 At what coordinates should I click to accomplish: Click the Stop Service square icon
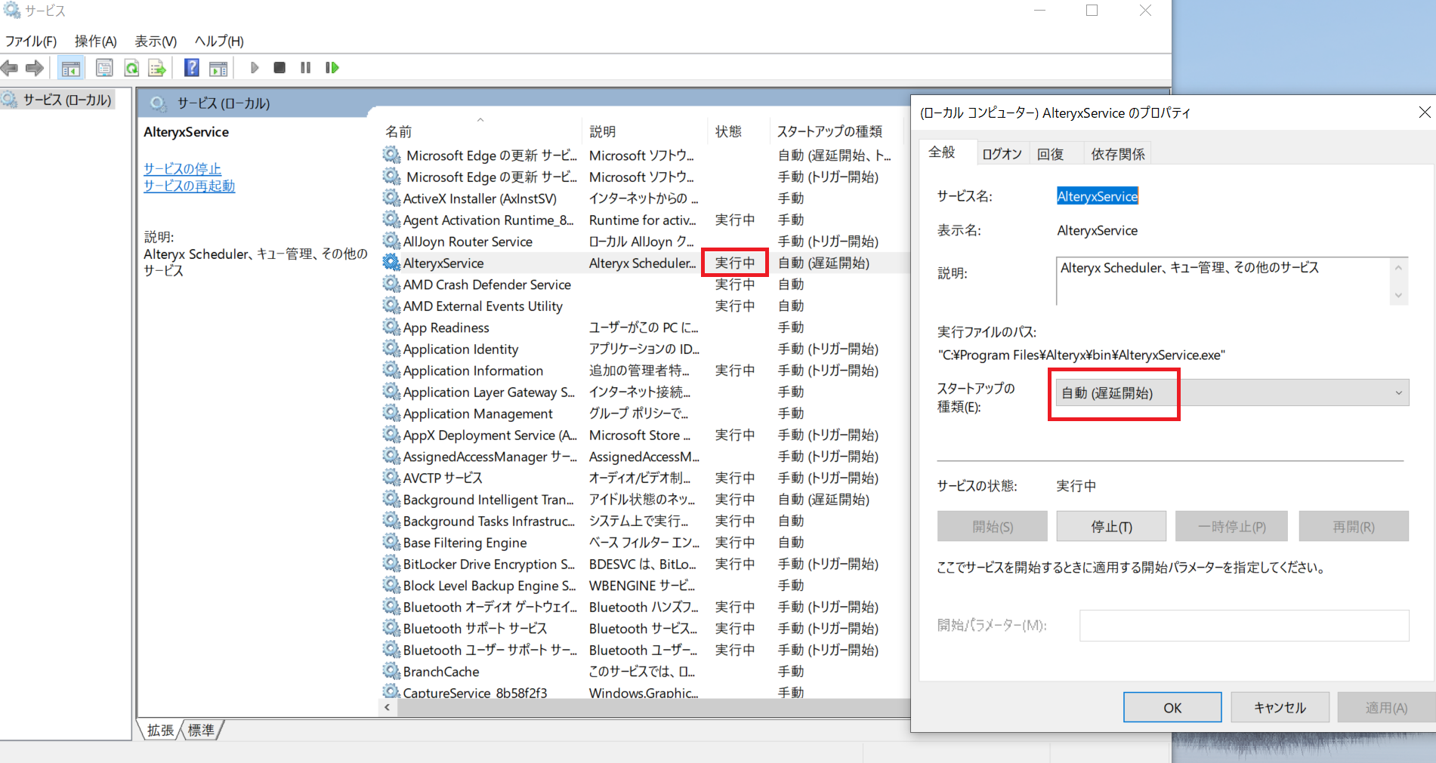279,68
